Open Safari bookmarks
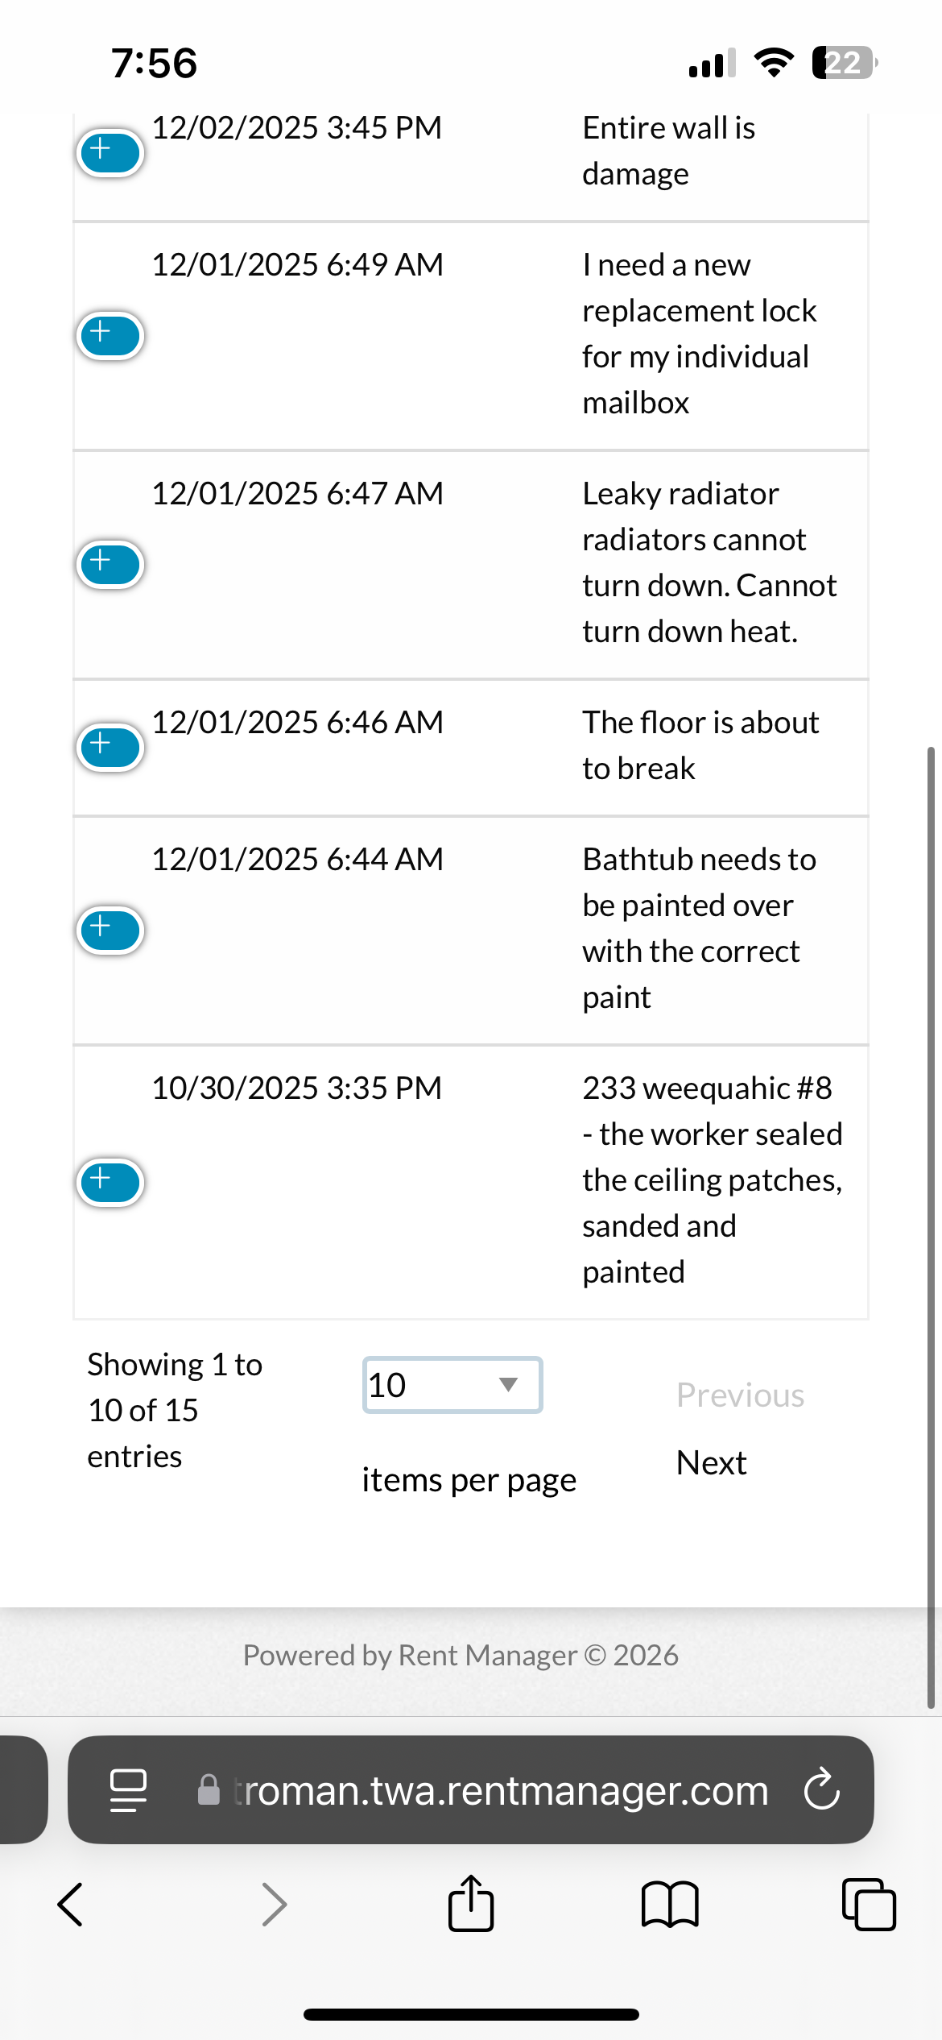Viewport: 942px width, 2040px height. pos(670,1905)
